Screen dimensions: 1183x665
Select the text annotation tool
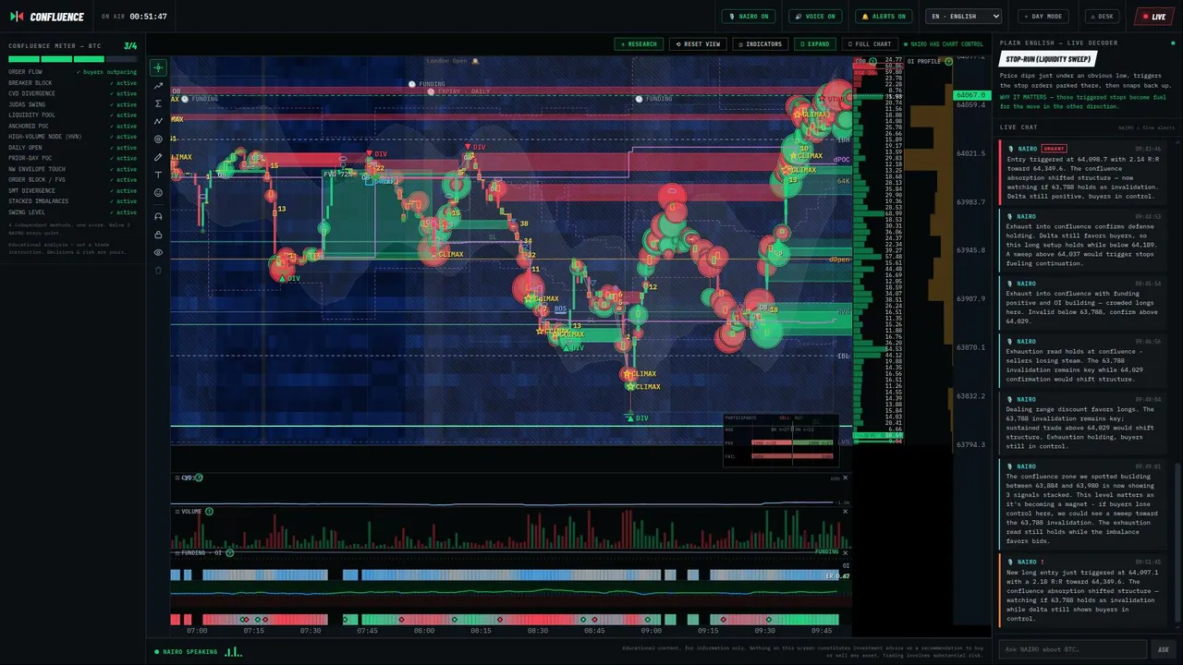coord(158,175)
